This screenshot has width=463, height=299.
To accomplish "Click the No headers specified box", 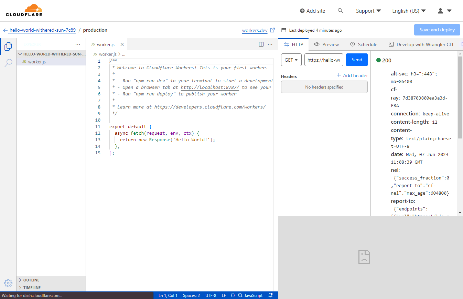I will coord(324,87).
